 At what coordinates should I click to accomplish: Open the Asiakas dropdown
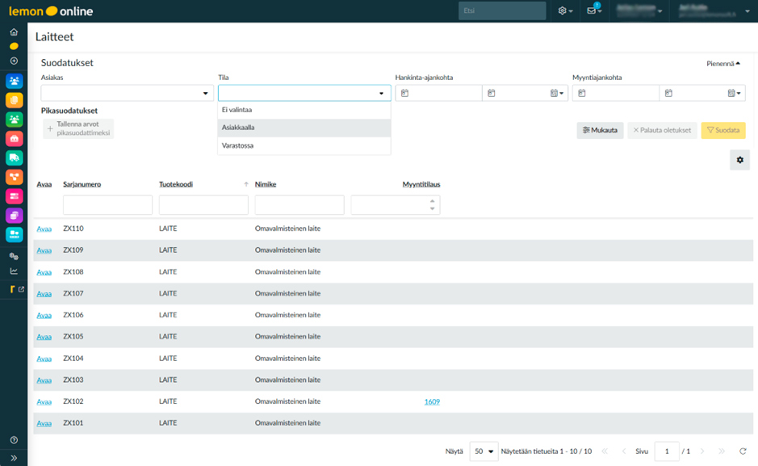(128, 94)
